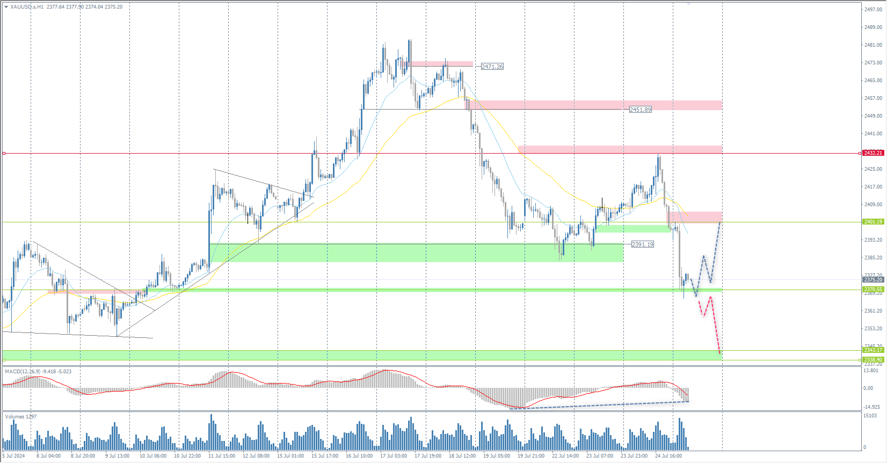
Task: Click the Volumes 1297 indicator label
Action: pyautogui.click(x=21, y=417)
